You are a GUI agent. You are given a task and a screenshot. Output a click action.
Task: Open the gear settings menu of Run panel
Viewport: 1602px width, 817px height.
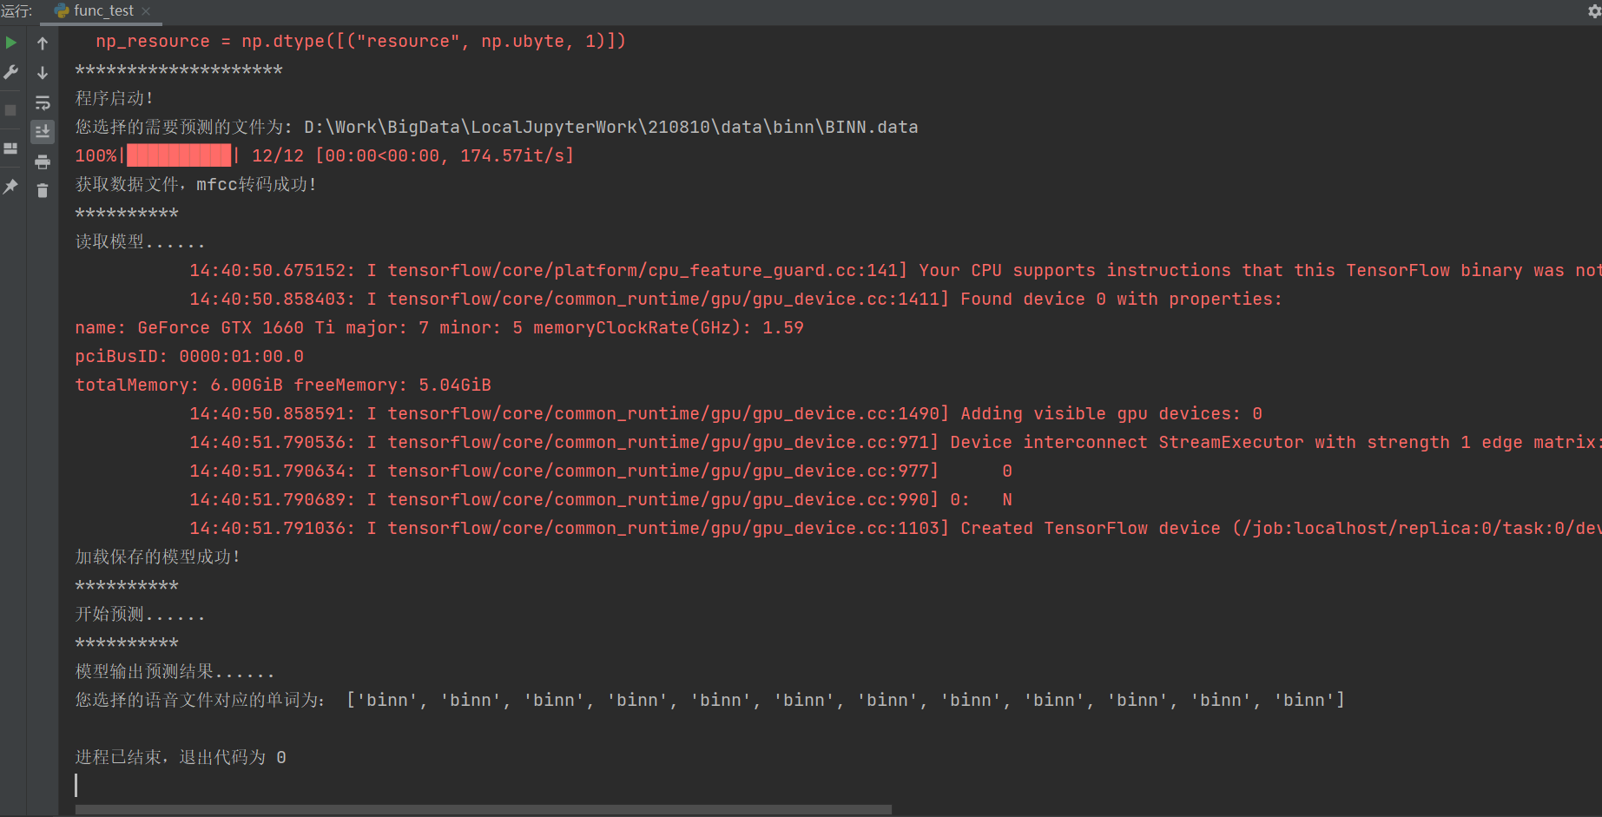point(1594,10)
